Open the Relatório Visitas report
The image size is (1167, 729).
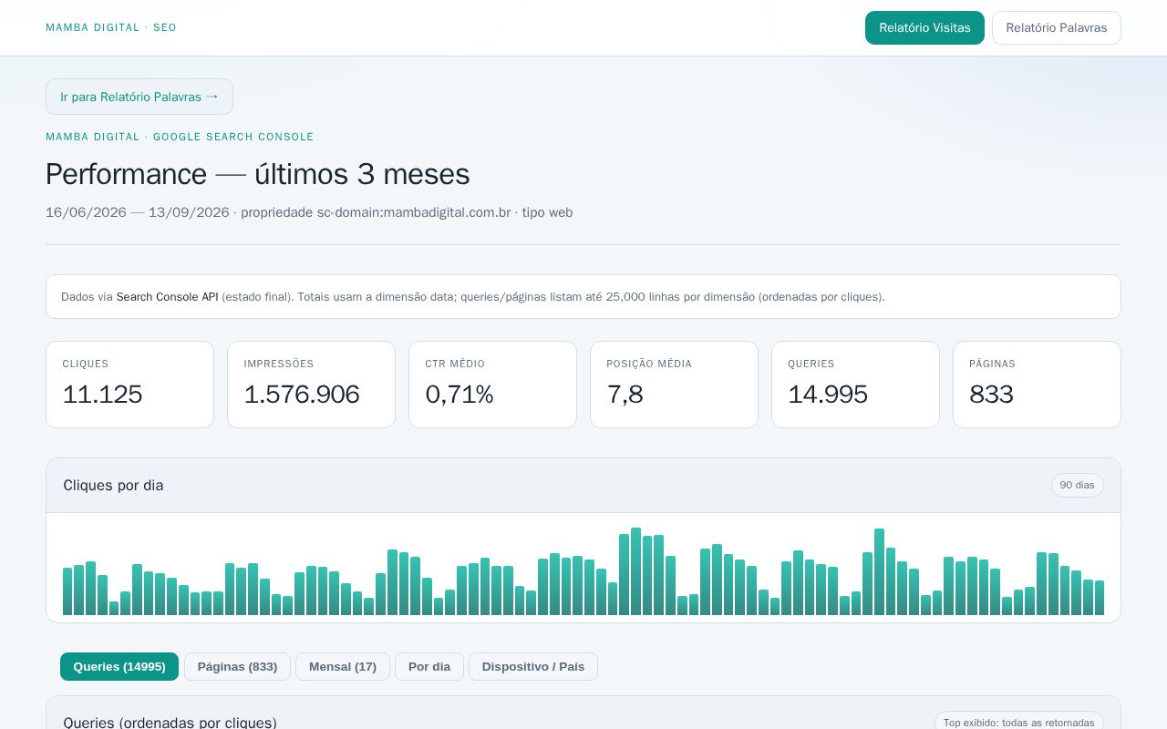pyautogui.click(x=924, y=27)
